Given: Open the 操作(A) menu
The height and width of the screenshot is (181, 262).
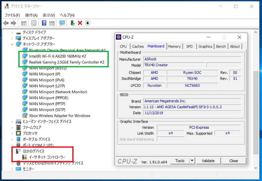Looking at the screenshot, I should coord(31,15).
